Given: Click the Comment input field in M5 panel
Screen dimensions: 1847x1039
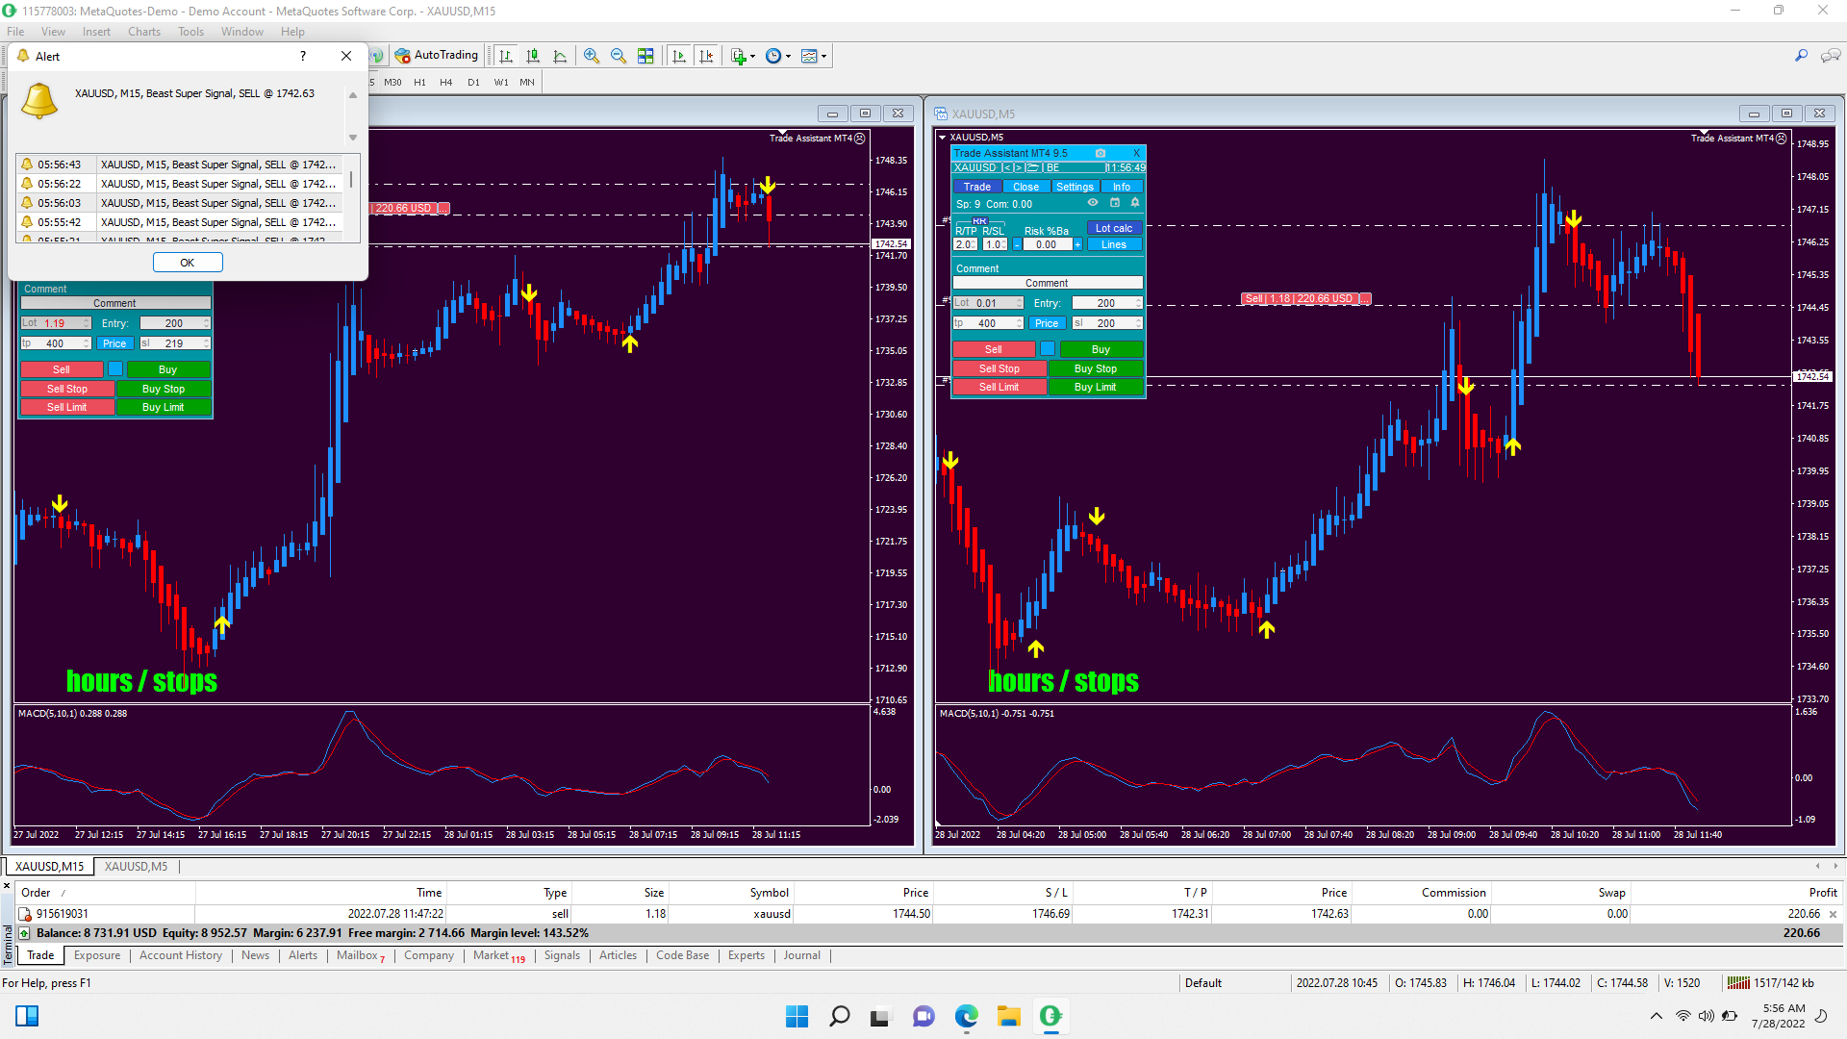Looking at the screenshot, I should point(1047,283).
